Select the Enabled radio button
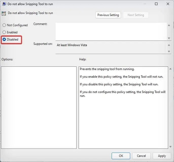174x162 pixels. [4, 32]
